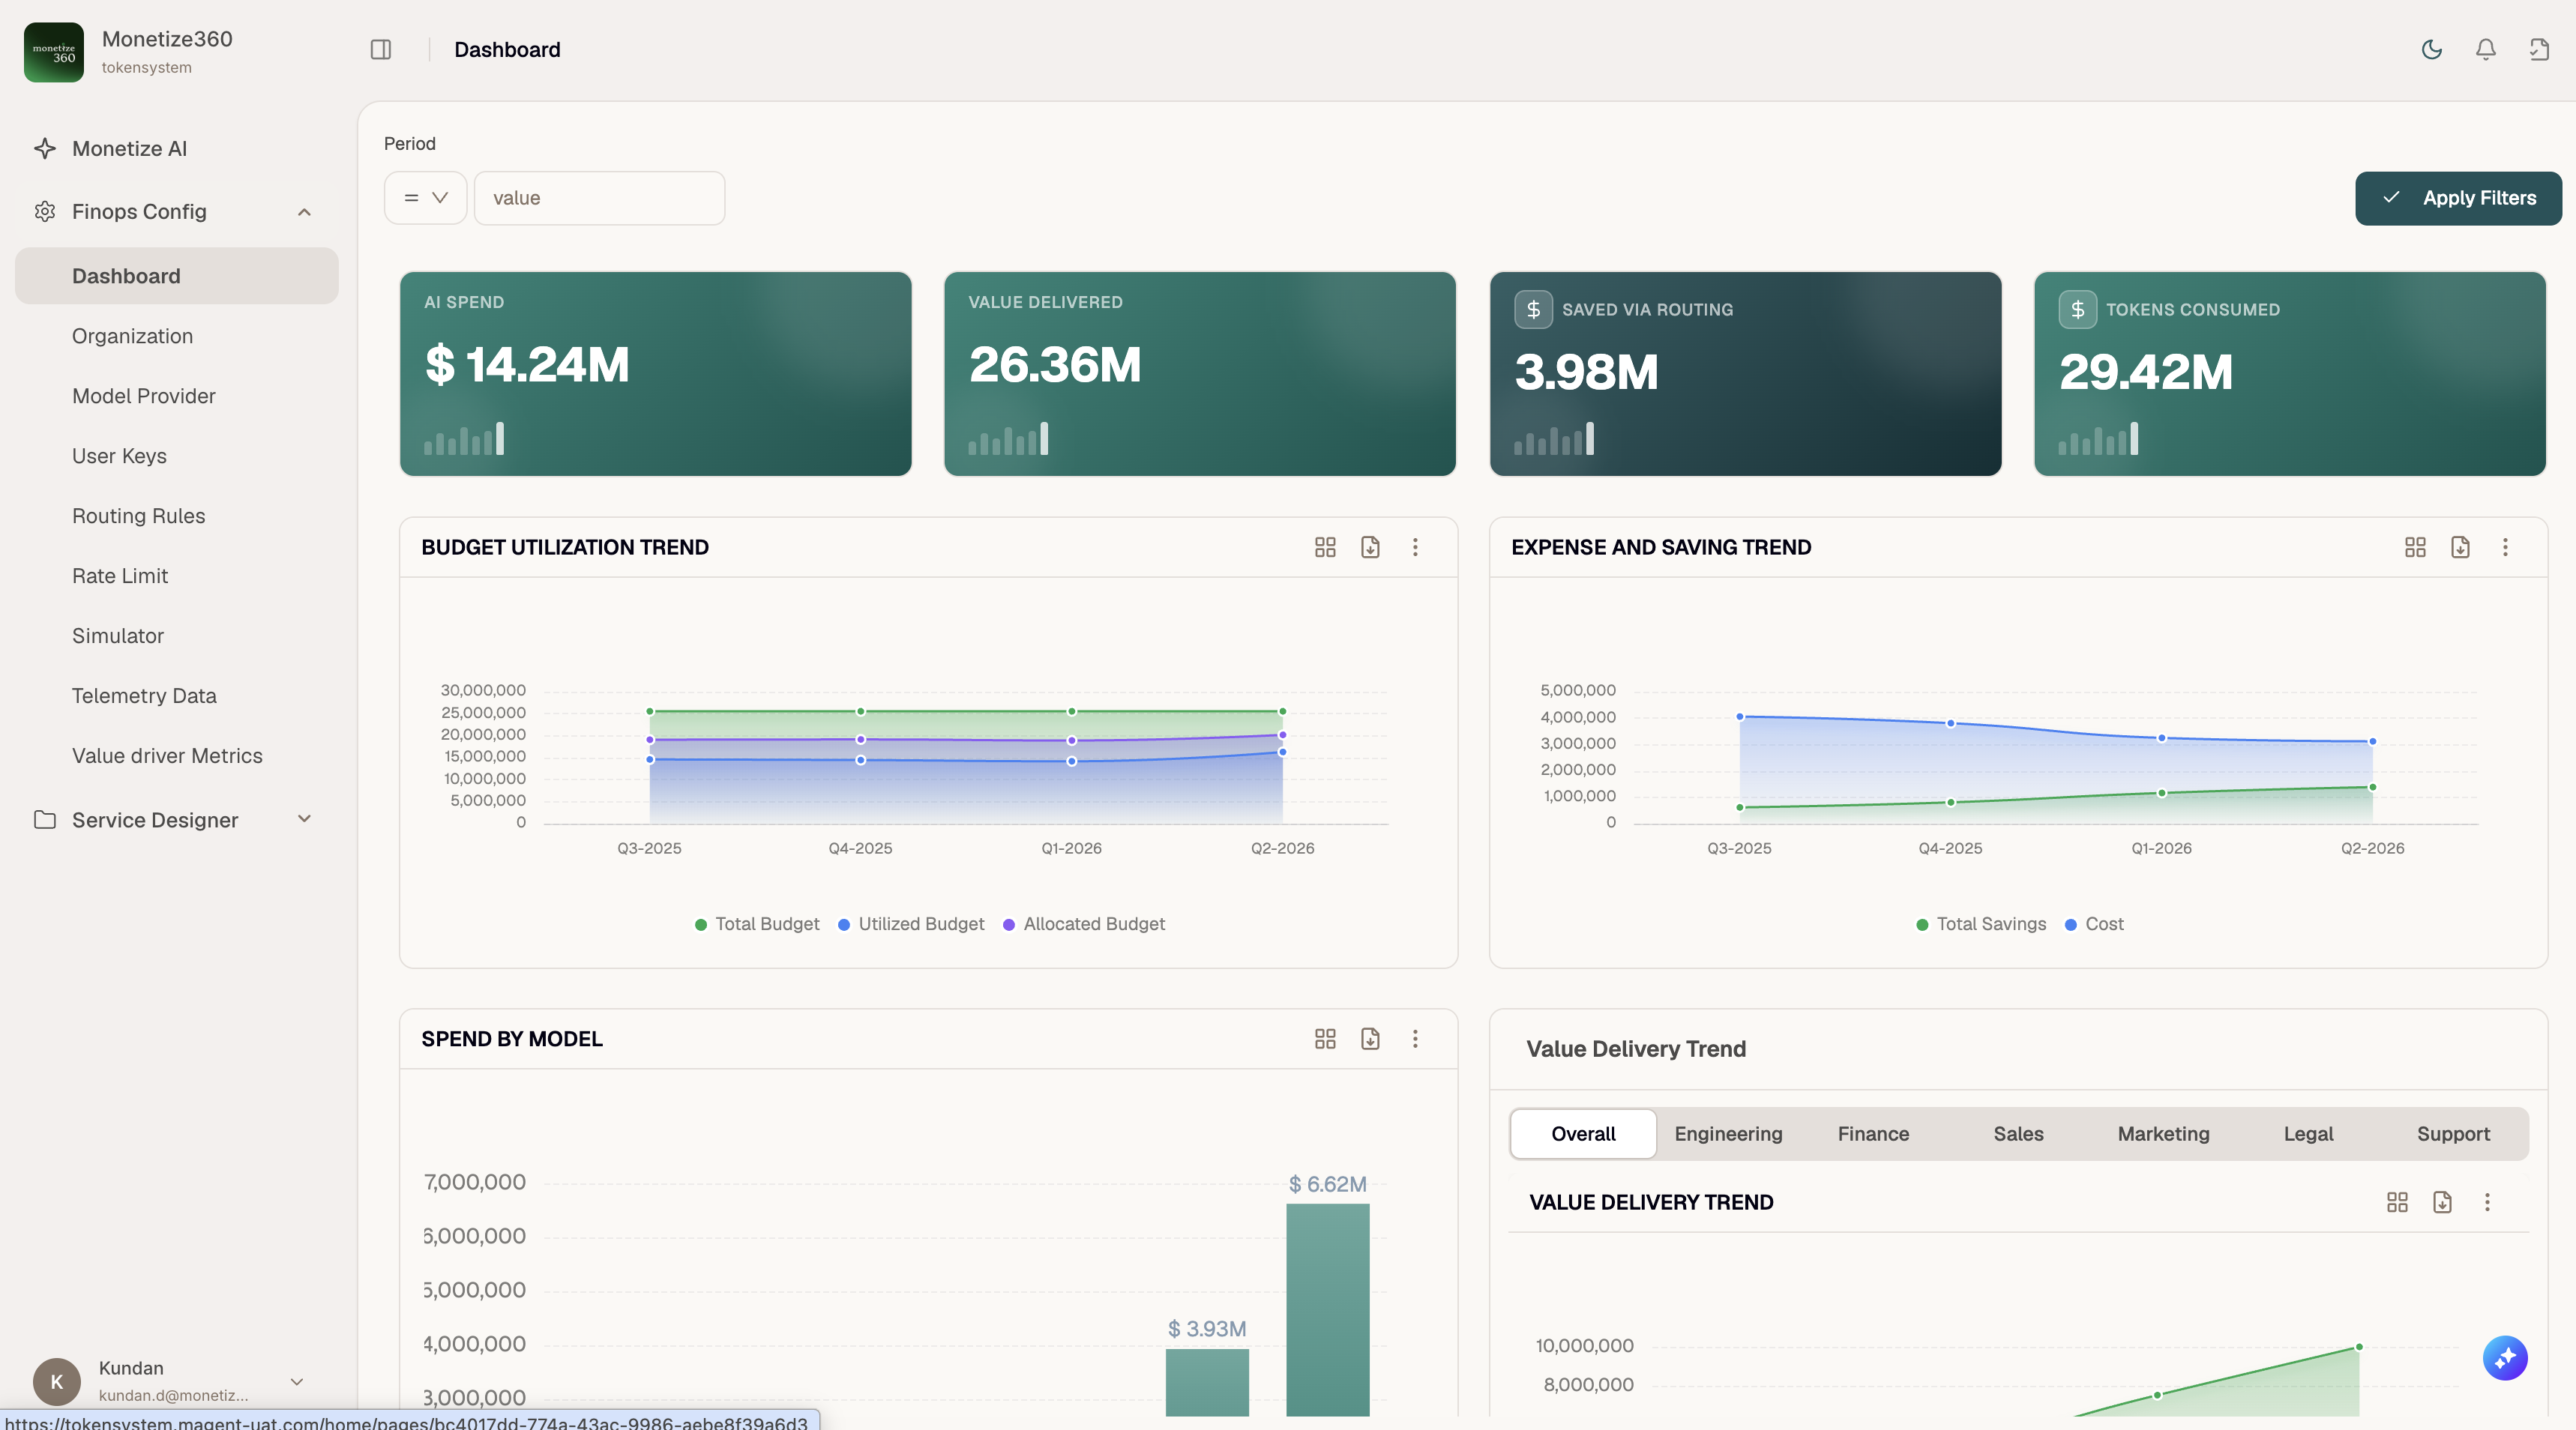Expand the Service Designer section
The image size is (2576, 1430).
(304, 819)
